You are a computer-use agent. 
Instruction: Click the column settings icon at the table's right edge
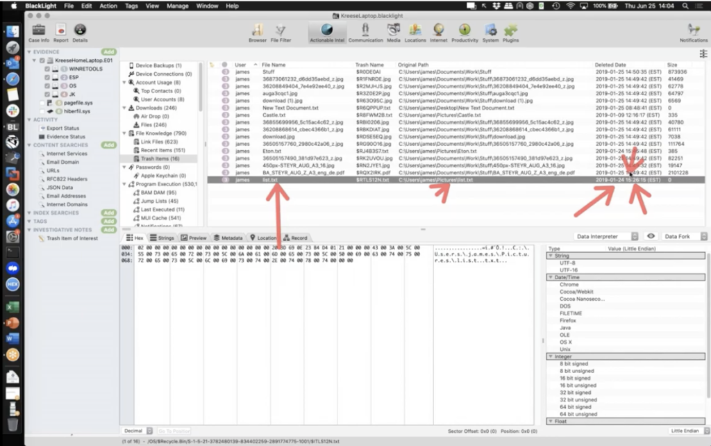click(703, 53)
